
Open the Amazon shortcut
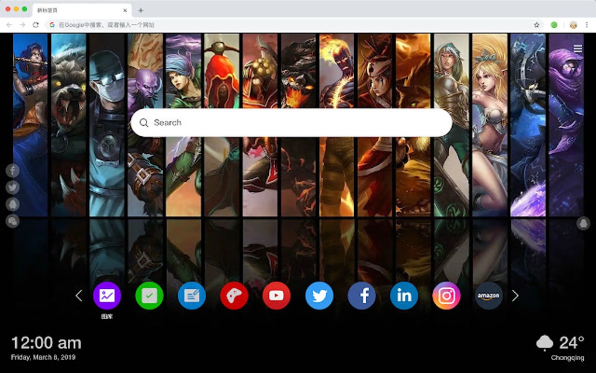click(x=488, y=295)
